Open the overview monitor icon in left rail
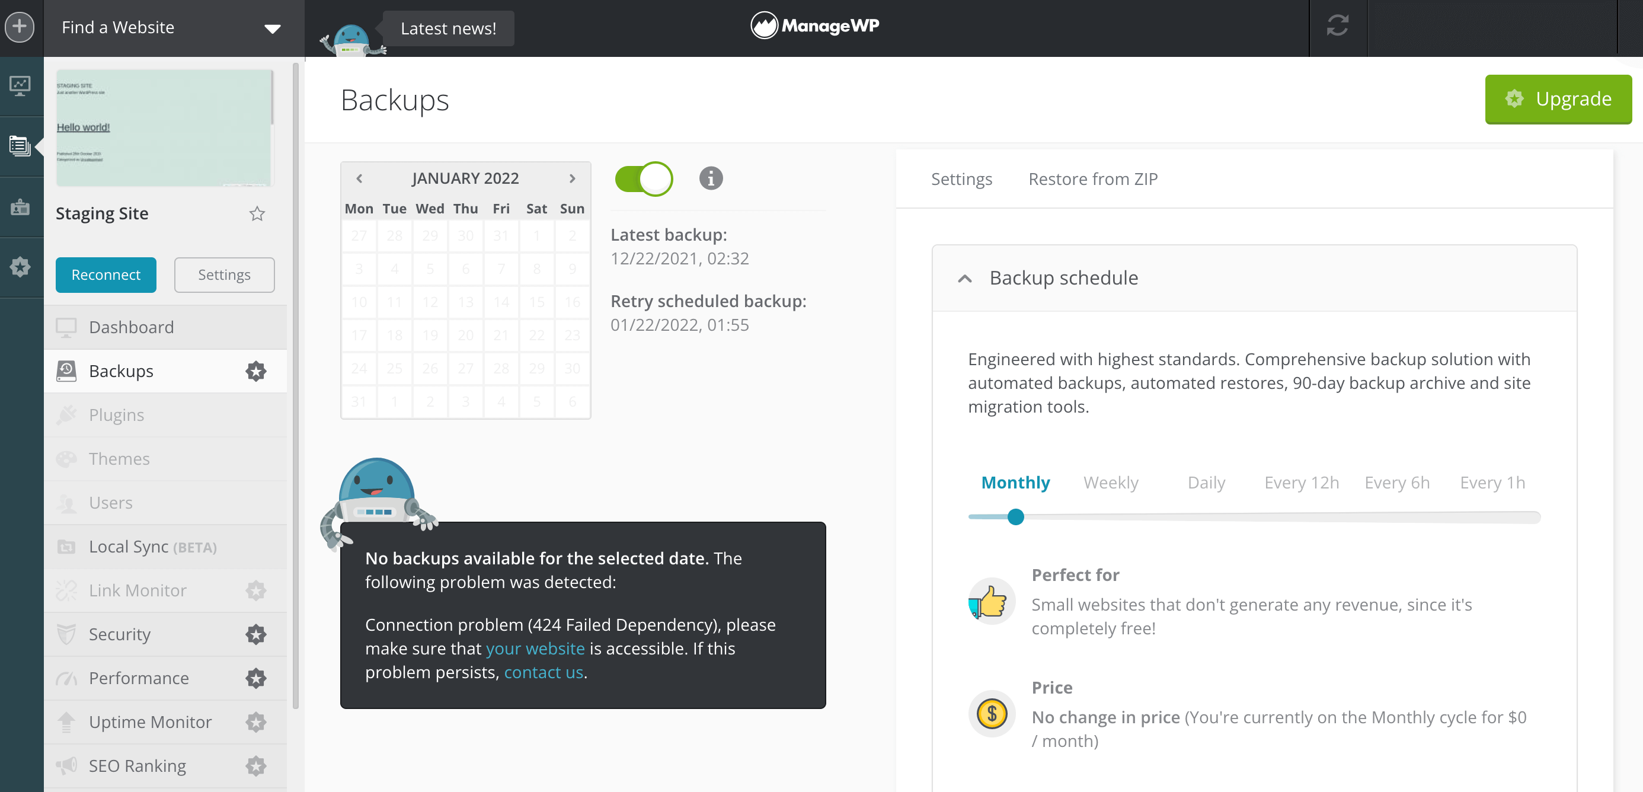1643x792 pixels. (20, 85)
